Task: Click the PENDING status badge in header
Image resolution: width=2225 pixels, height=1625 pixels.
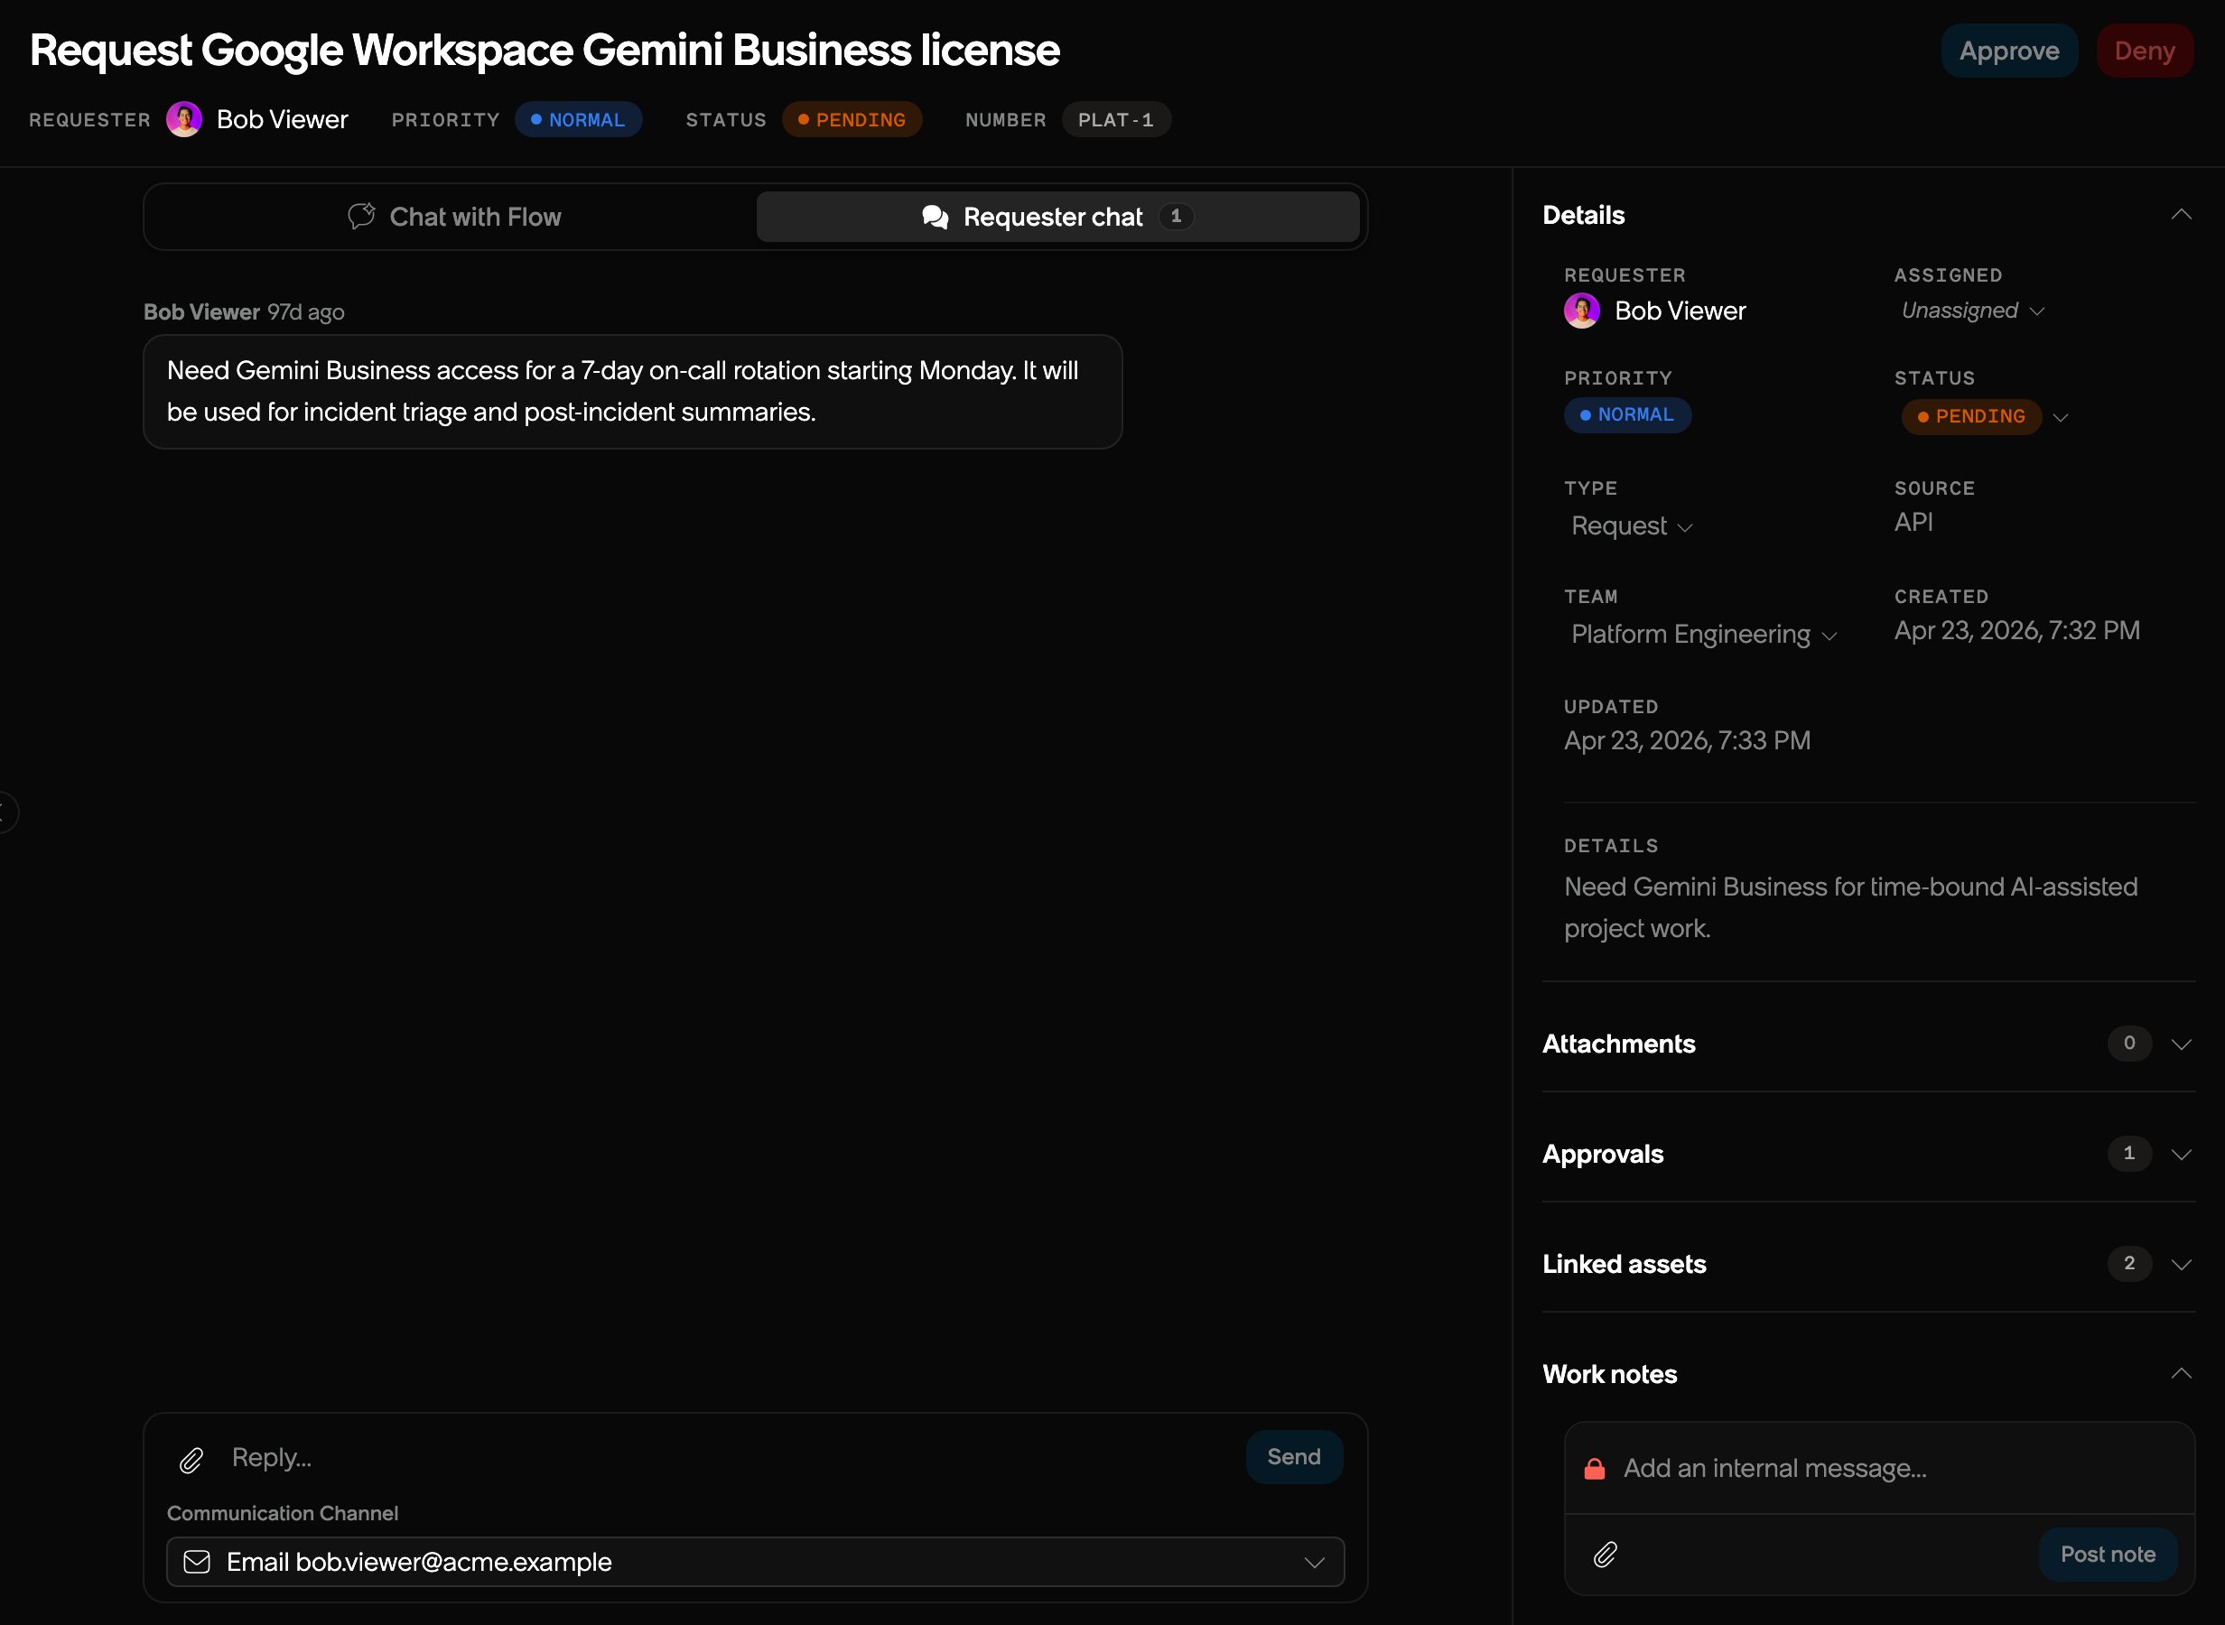Action: click(852, 119)
